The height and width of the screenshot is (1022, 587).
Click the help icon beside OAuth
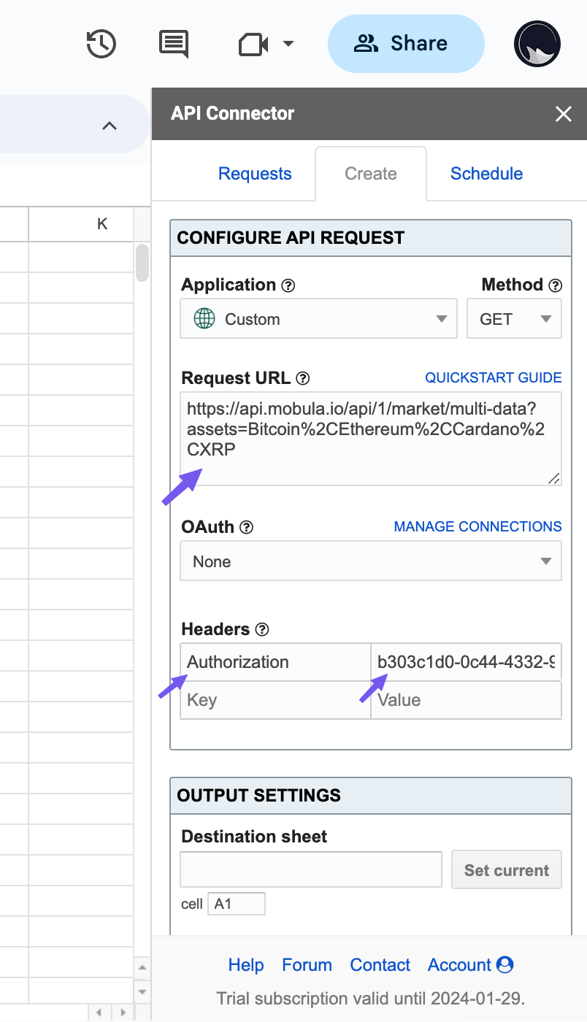point(247,527)
